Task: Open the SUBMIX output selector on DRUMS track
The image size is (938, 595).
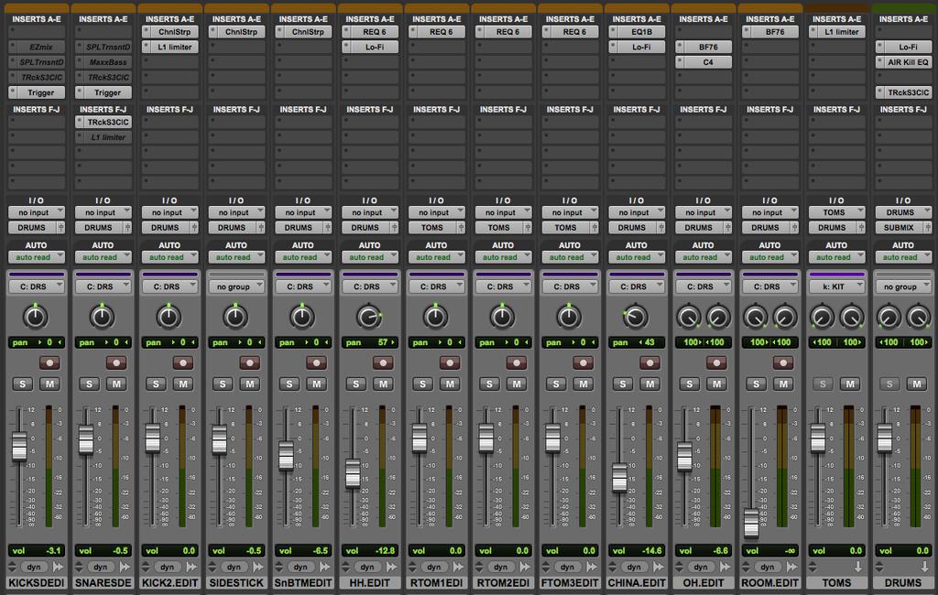Action: pos(900,228)
